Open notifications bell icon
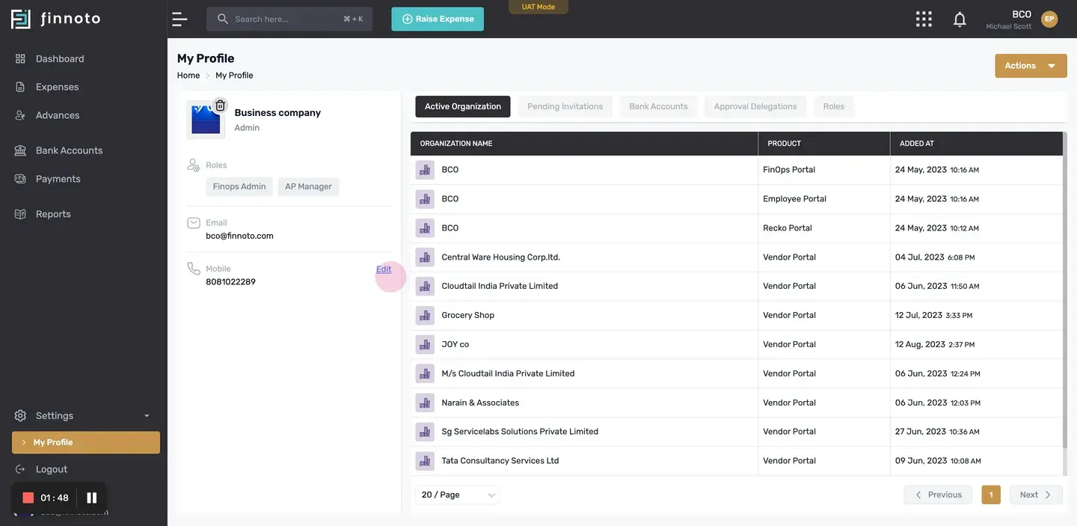Screen dimensions: 1077x526 pos(960,19)
